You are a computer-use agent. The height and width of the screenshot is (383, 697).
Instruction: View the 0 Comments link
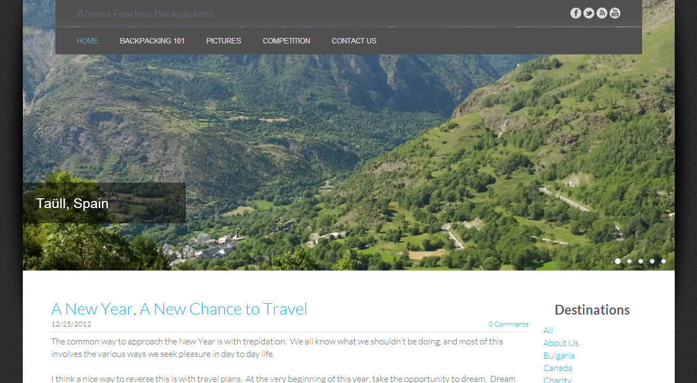[508, 324]
